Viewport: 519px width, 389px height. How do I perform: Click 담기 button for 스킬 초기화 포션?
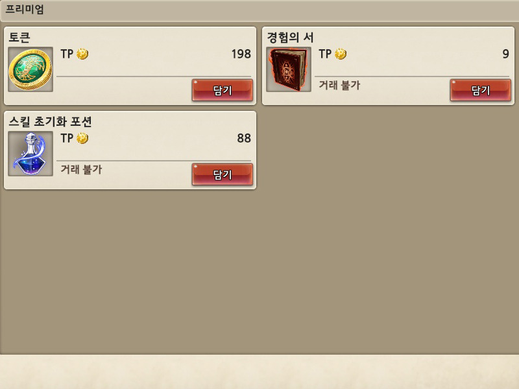[223, 174]
